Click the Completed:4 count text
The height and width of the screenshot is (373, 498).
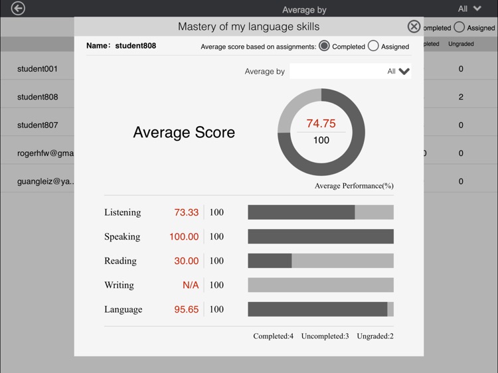[273, 336]
